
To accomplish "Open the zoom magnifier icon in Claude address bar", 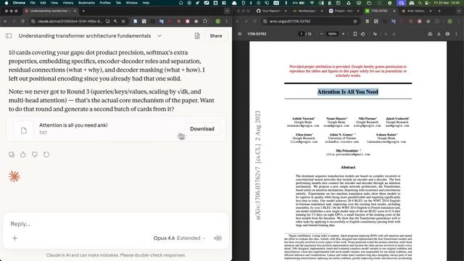I will (x=115, y=21).
